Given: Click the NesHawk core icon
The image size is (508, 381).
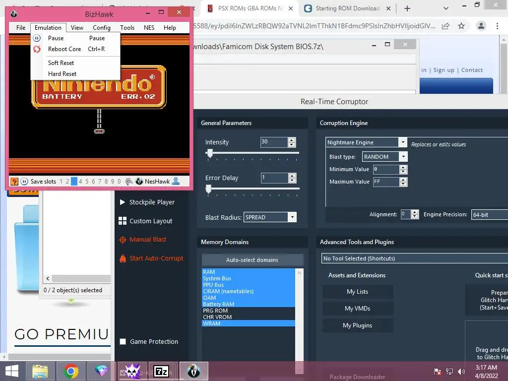Looking at the screenshot, I should pyautogui.click(x=139, y=182).
